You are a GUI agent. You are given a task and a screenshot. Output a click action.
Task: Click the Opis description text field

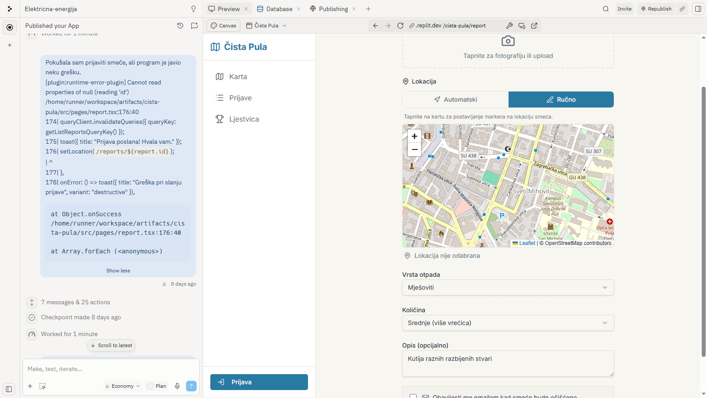click(508, 364)
